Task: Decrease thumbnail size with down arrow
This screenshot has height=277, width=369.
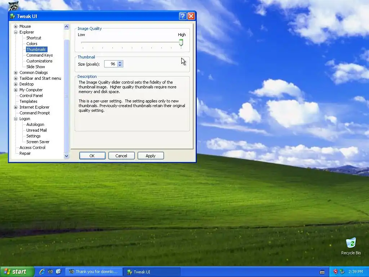Action: [120, 65]
